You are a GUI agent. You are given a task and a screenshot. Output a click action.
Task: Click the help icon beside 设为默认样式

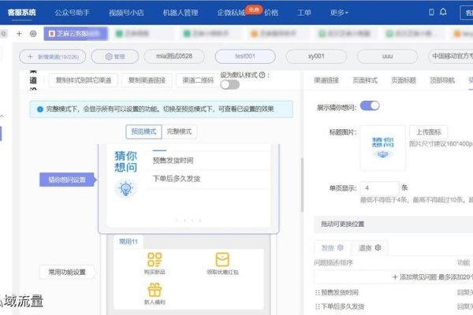coord(262,75)
